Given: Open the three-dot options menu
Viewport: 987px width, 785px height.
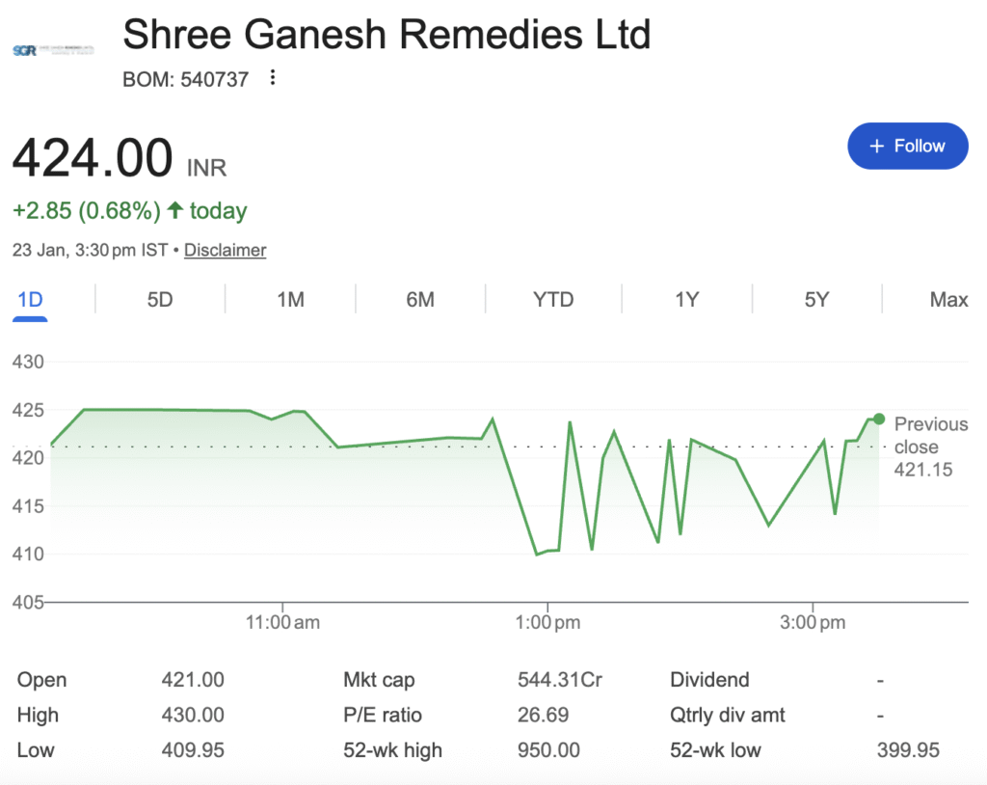Looking at the screenshot, I should (x=273, y=78).
